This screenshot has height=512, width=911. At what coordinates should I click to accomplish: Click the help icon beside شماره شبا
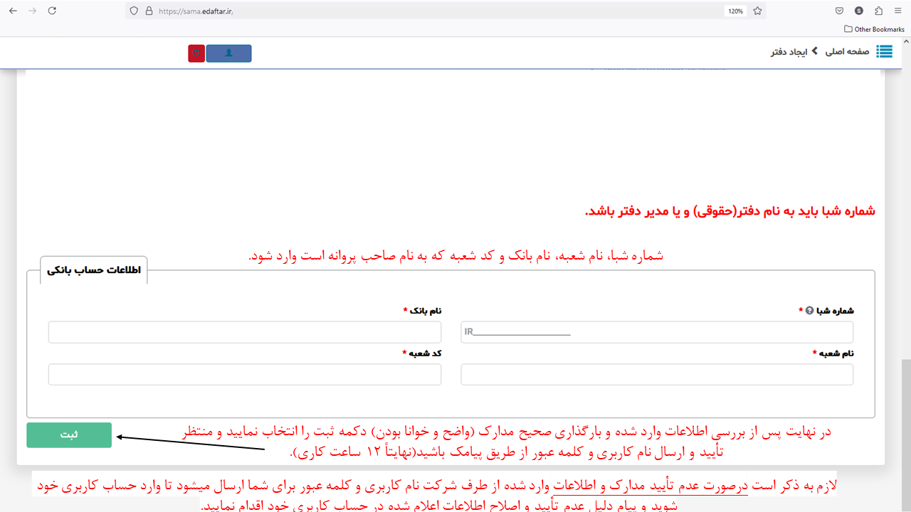click(809, 311)
